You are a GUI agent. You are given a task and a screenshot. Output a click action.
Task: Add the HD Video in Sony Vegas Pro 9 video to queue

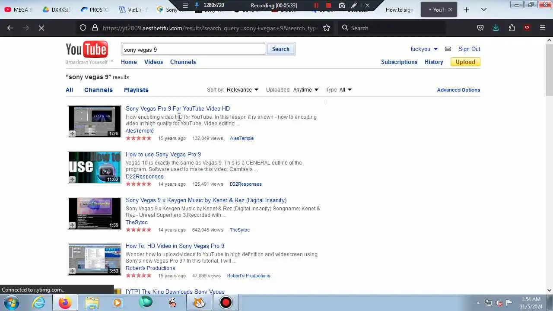[72, 271]
